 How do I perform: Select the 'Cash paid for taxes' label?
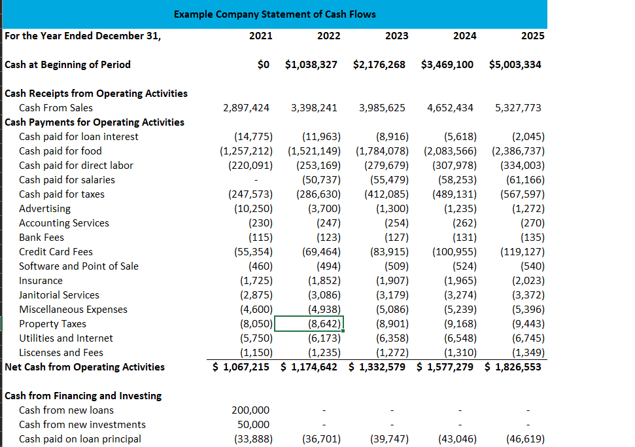[x=61, y=194]
